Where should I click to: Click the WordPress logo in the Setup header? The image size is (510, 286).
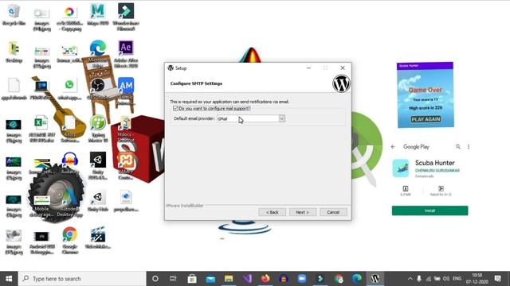point(341,83)
